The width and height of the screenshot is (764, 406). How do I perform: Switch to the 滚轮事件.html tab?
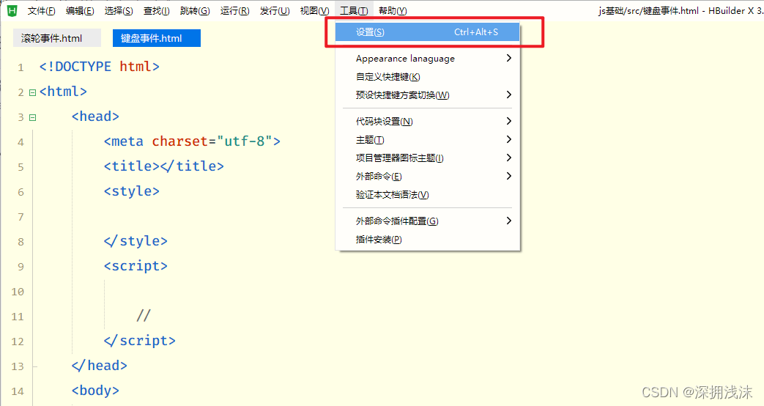pos(57,38)
